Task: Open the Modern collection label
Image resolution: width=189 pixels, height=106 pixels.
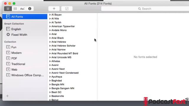Action: tap(17, 53)
